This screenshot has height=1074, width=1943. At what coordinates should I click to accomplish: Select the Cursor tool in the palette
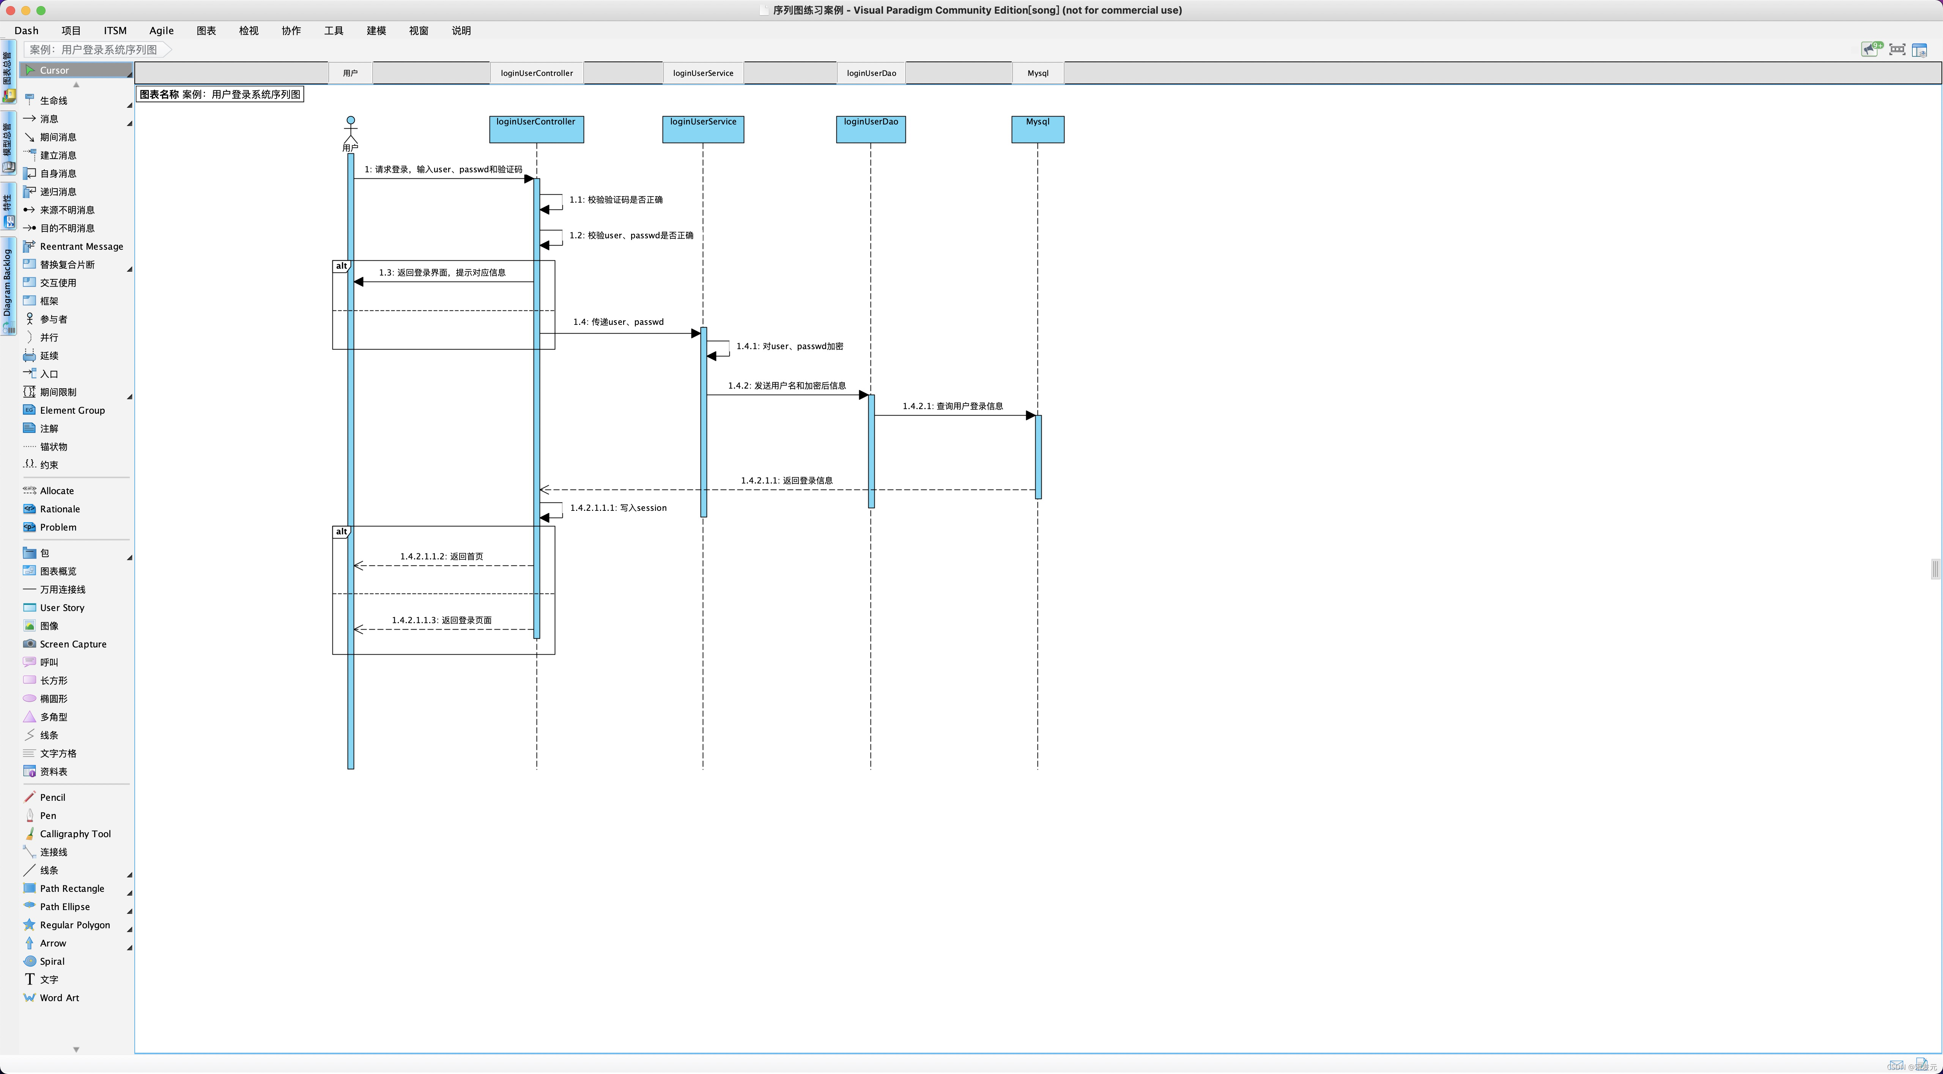pos(76,70)
